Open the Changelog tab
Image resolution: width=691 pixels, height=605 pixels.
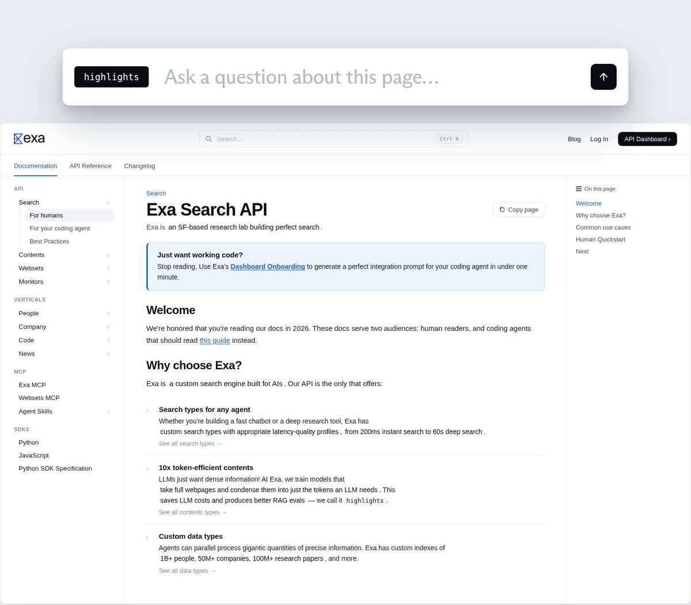click(139, 166)
